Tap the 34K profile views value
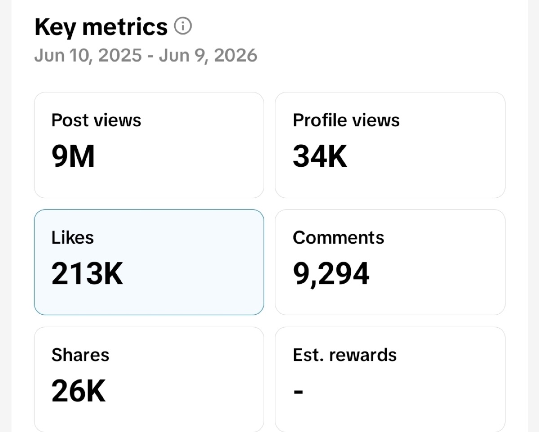Image resolution: width=539 pixels, height=432 pixels. 320,157
